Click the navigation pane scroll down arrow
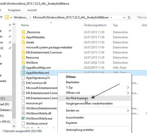Screen dimensions: 147x133 click(x=14, y=126)
